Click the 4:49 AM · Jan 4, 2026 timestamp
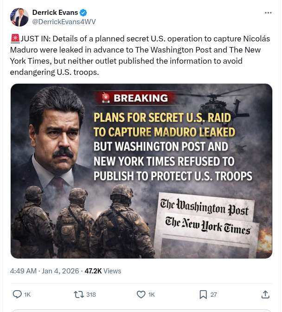This screenshot has height=312, width=282. point(44,271)
